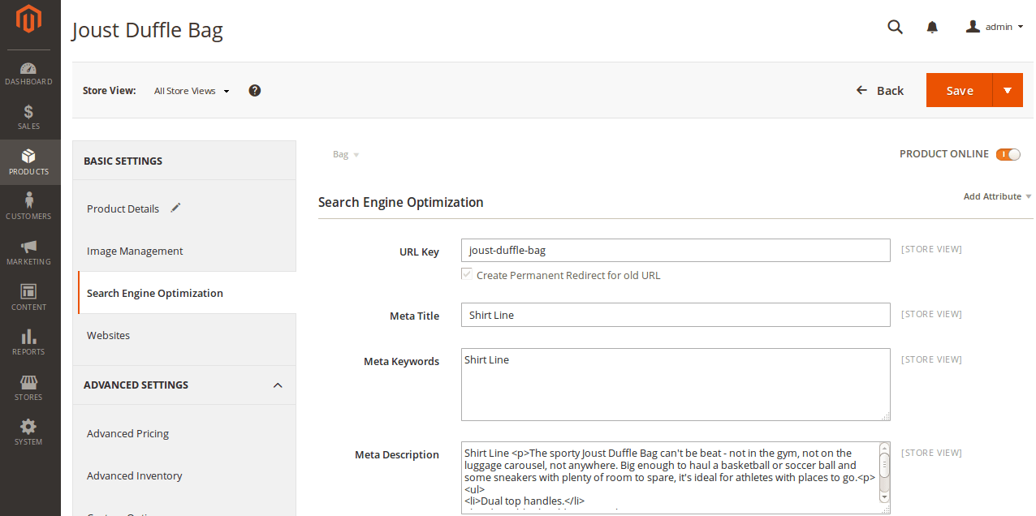The height and width of the screenshot is (516, 1036).
Task: Open the Customers sidebar menu
Action: (x=29, y=208)
